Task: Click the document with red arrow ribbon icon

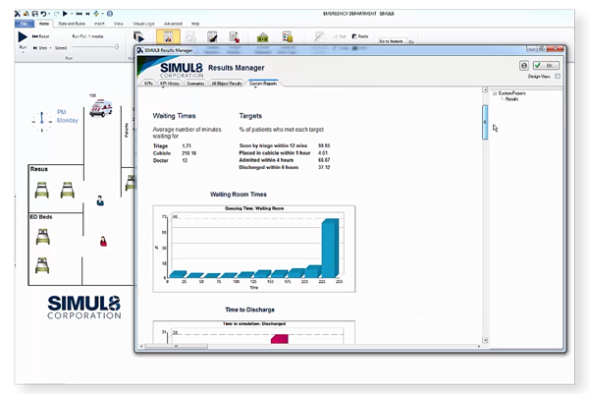Action: (x=235, y=37)
